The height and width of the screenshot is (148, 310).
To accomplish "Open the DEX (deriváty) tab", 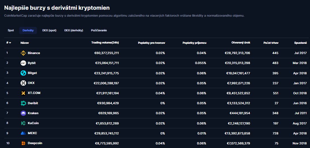I will (74, 30).
